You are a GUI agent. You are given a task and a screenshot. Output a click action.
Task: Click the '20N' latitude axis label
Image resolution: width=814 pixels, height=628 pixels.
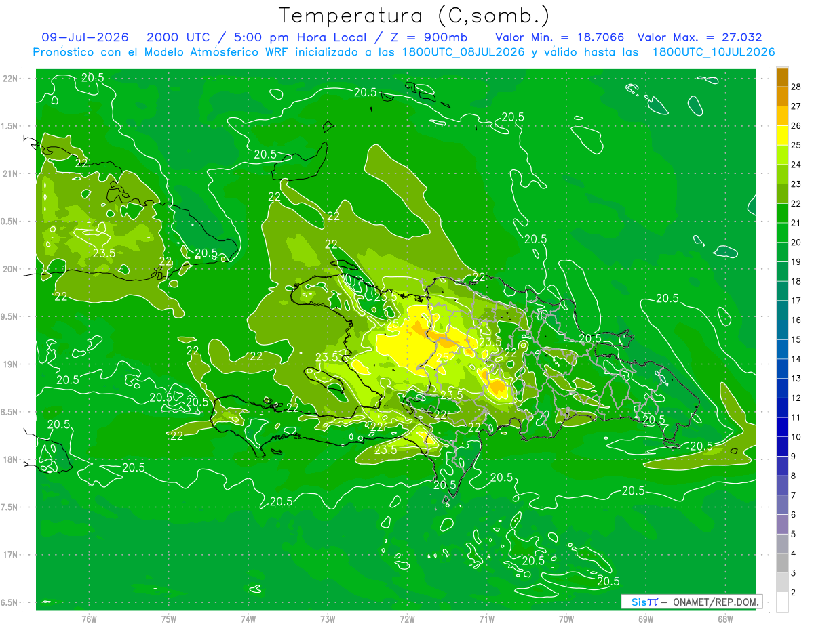[x=11, y=269]
